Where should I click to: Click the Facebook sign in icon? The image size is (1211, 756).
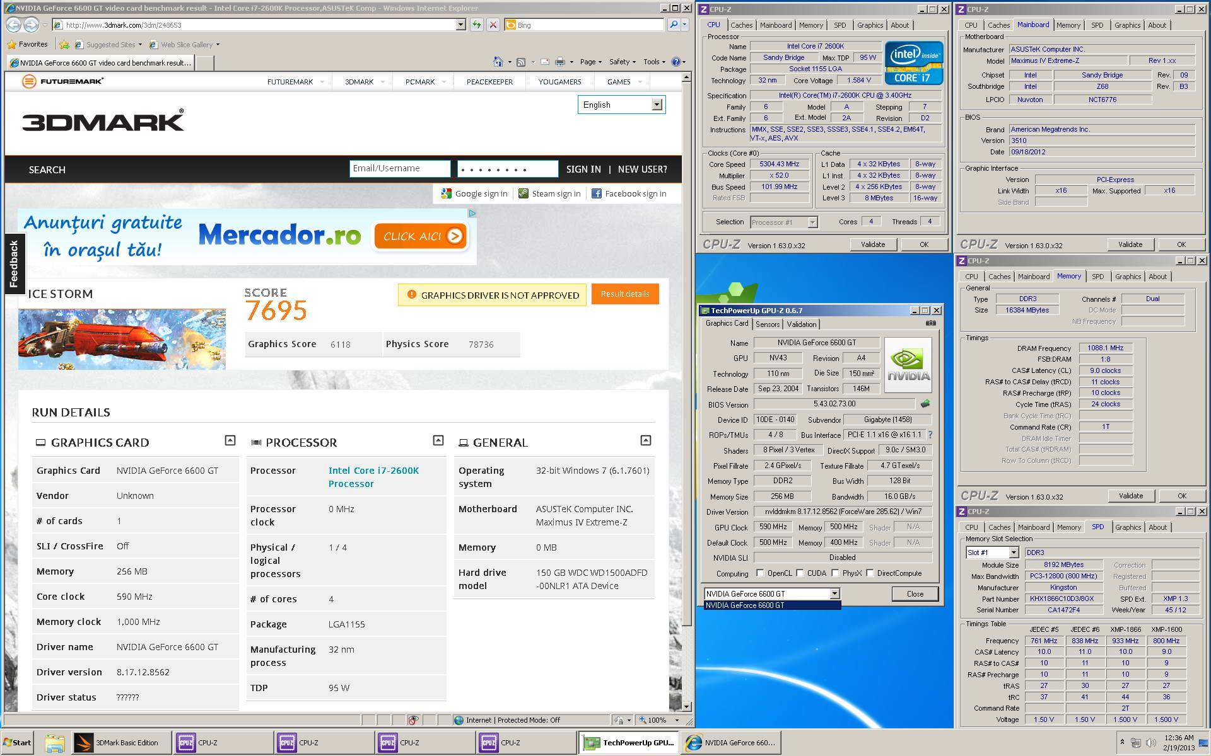coord(597,193)
